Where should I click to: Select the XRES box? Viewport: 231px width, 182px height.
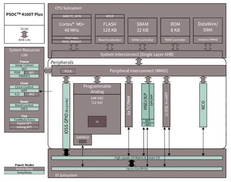pos(24,109)
